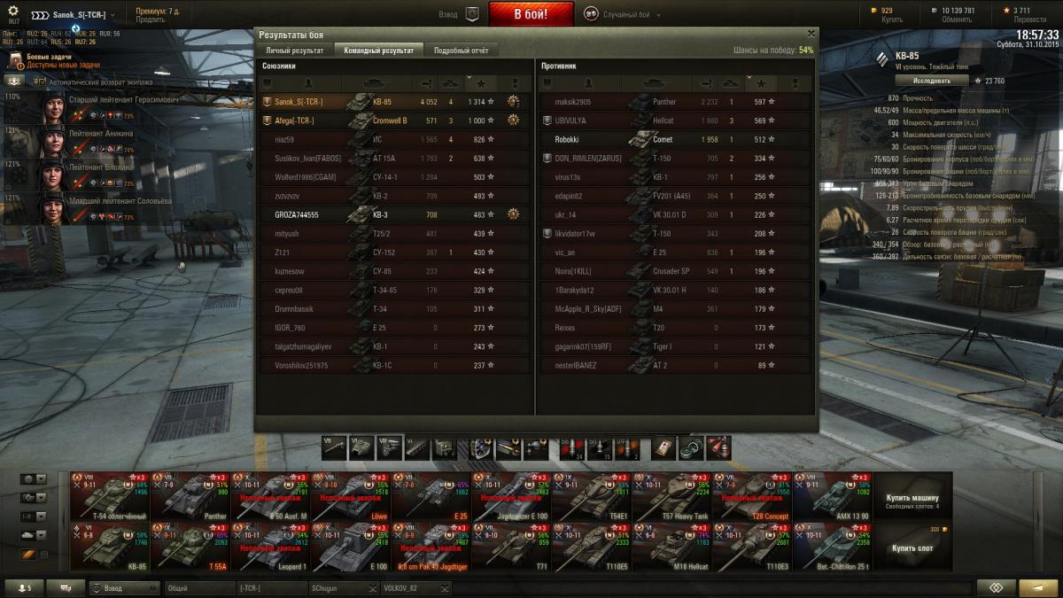Close the Результаты боя window

coord(811,34)
